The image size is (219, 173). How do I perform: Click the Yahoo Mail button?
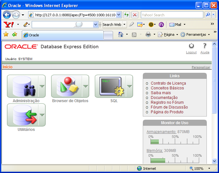coord(175,25)
